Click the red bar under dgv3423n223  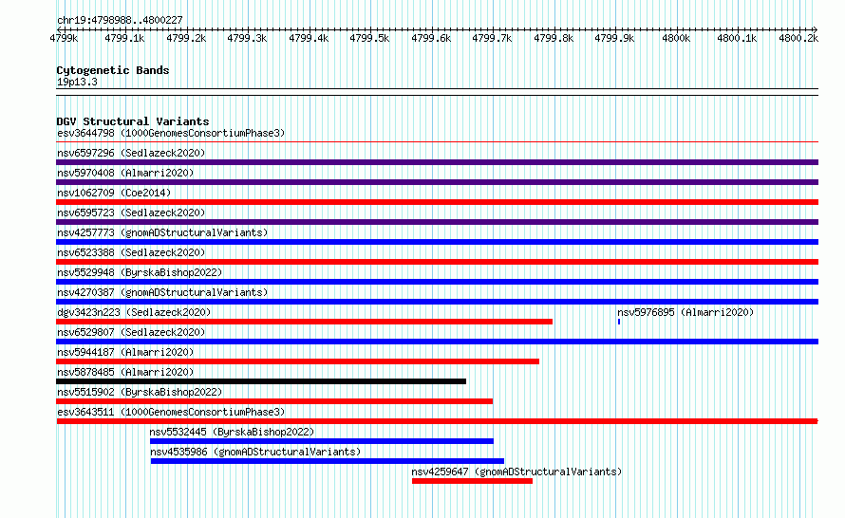pos(305,322)
